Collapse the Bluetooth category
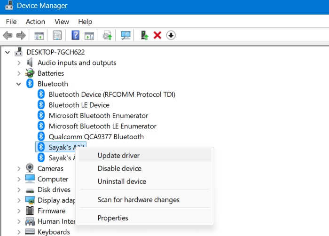The width and height of the screenshot is (329, 236). point(19,84)
